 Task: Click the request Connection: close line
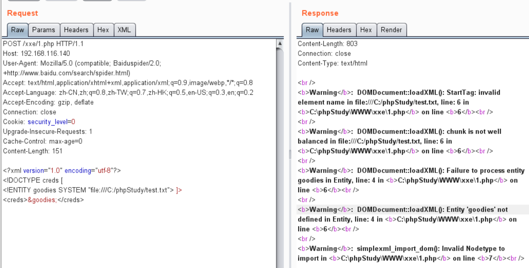click(x=29, y=112)
